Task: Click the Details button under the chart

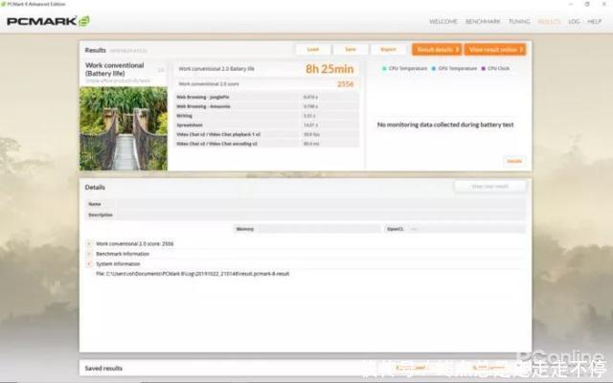Action: [x=514, y=161]
